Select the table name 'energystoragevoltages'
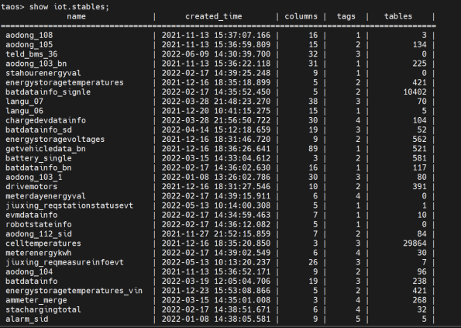This screenshot has height=328, width=461. click(x=55, y=139)
